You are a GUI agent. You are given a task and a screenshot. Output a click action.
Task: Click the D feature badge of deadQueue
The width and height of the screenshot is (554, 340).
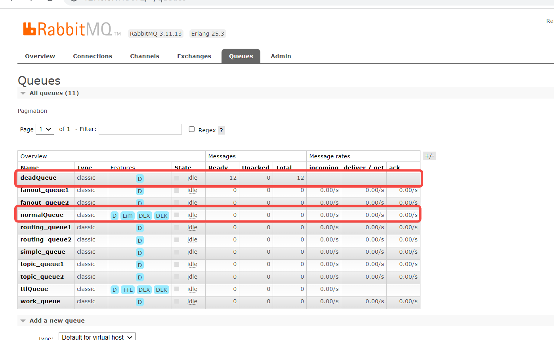(139, 179)
